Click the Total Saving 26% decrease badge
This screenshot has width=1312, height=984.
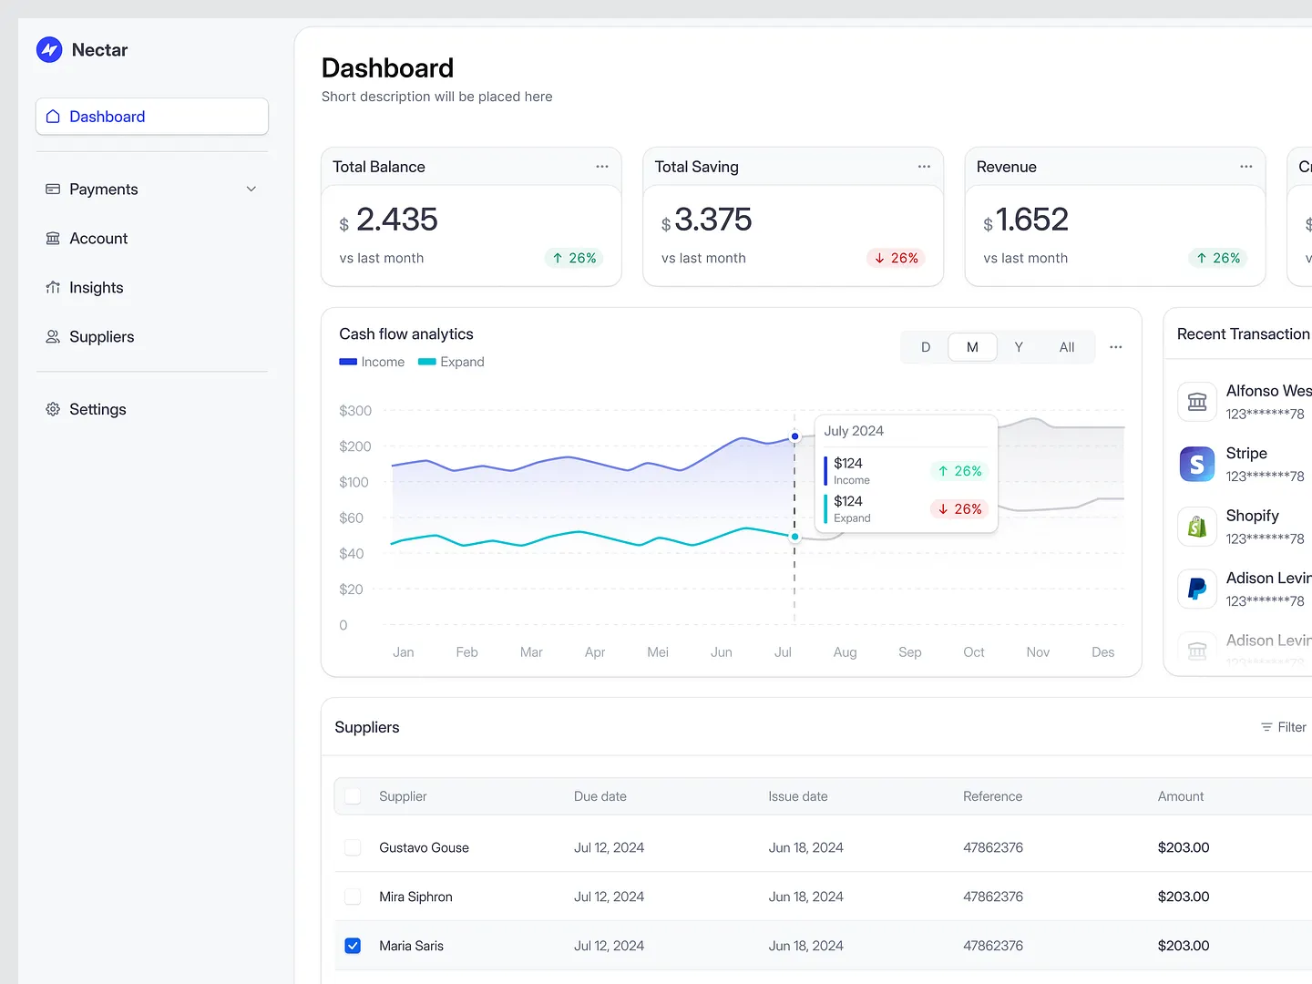pyautogui.click(x=896, y=258)
